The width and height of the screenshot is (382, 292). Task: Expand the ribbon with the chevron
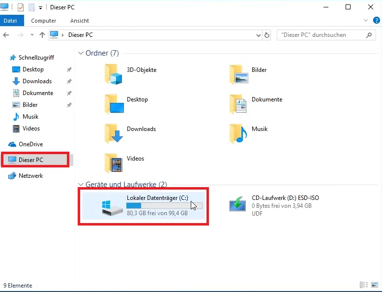pos(366,20)
